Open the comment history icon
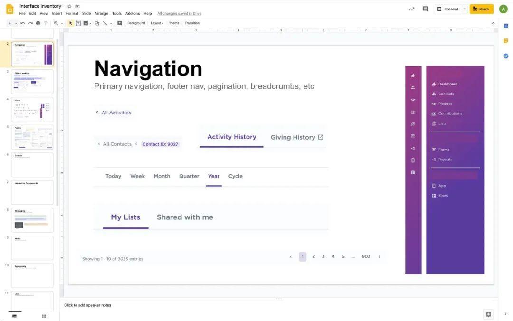This screenshot has height=321, width=513. 425,9
